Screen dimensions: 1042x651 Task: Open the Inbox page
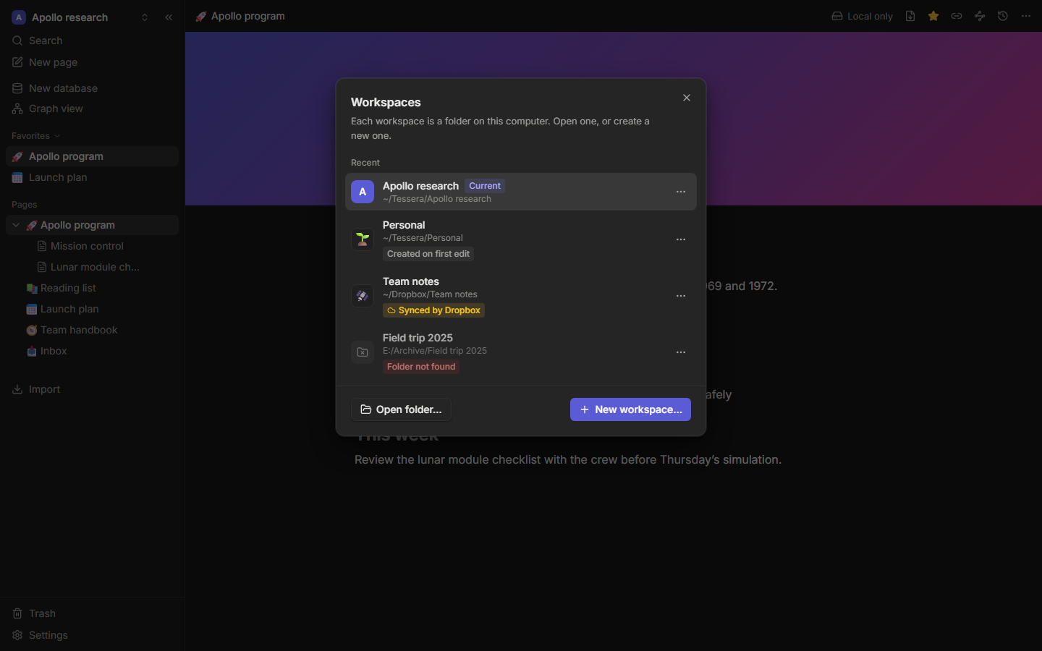(x=92, y=351)
